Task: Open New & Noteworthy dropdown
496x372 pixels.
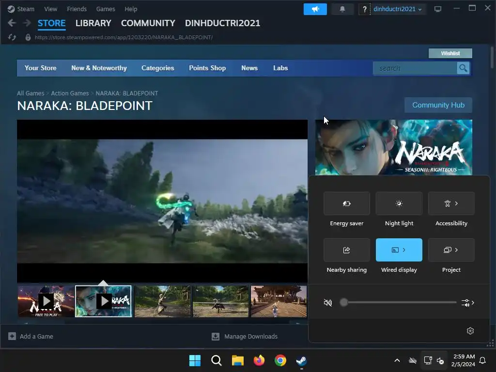Action: pyautogui.click(x=99, y=68)
